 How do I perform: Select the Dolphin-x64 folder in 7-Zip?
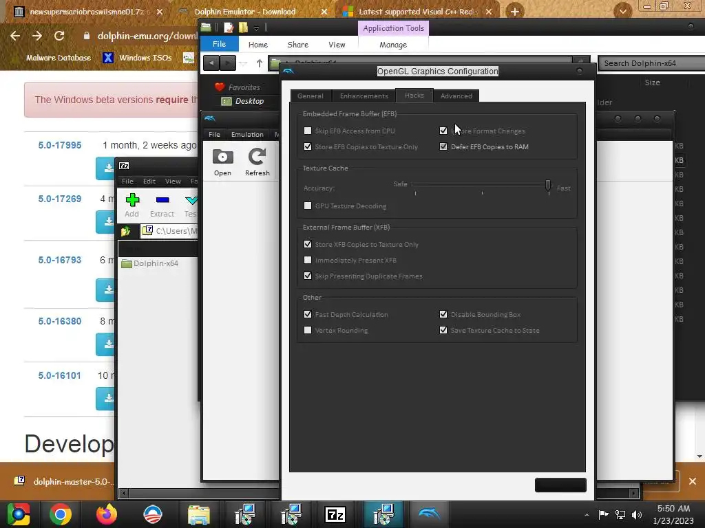pyautogui.click(x=150, y=263)
